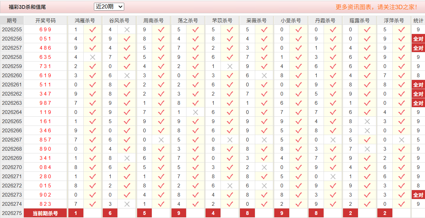The image size is (425, 218).
Task: Click the cross mark in row 2026255 谷风杀号
Action: point(127,30)
